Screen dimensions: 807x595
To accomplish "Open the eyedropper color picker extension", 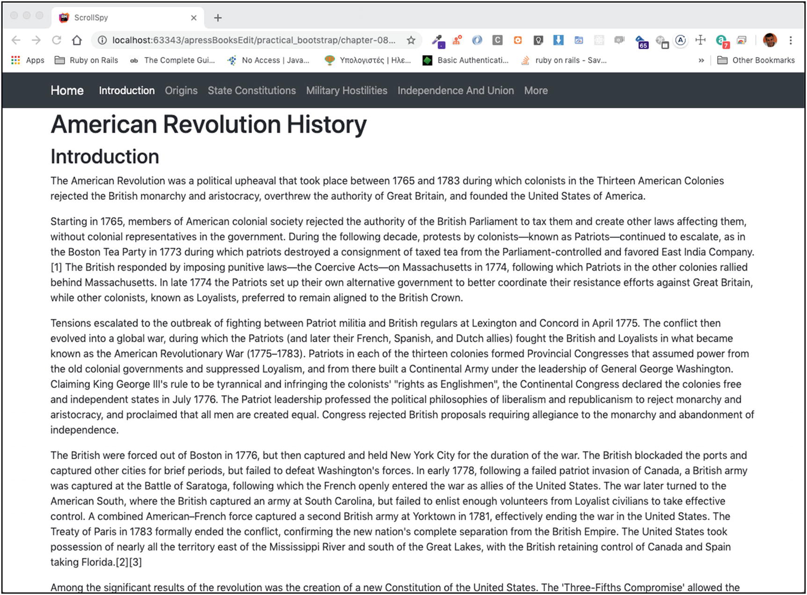I will click(x=438, y=41).
